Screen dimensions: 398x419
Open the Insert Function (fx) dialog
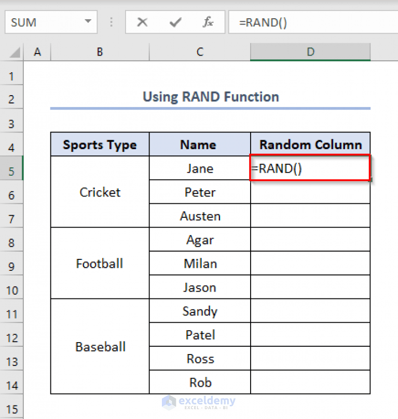(x=207, y=22)
